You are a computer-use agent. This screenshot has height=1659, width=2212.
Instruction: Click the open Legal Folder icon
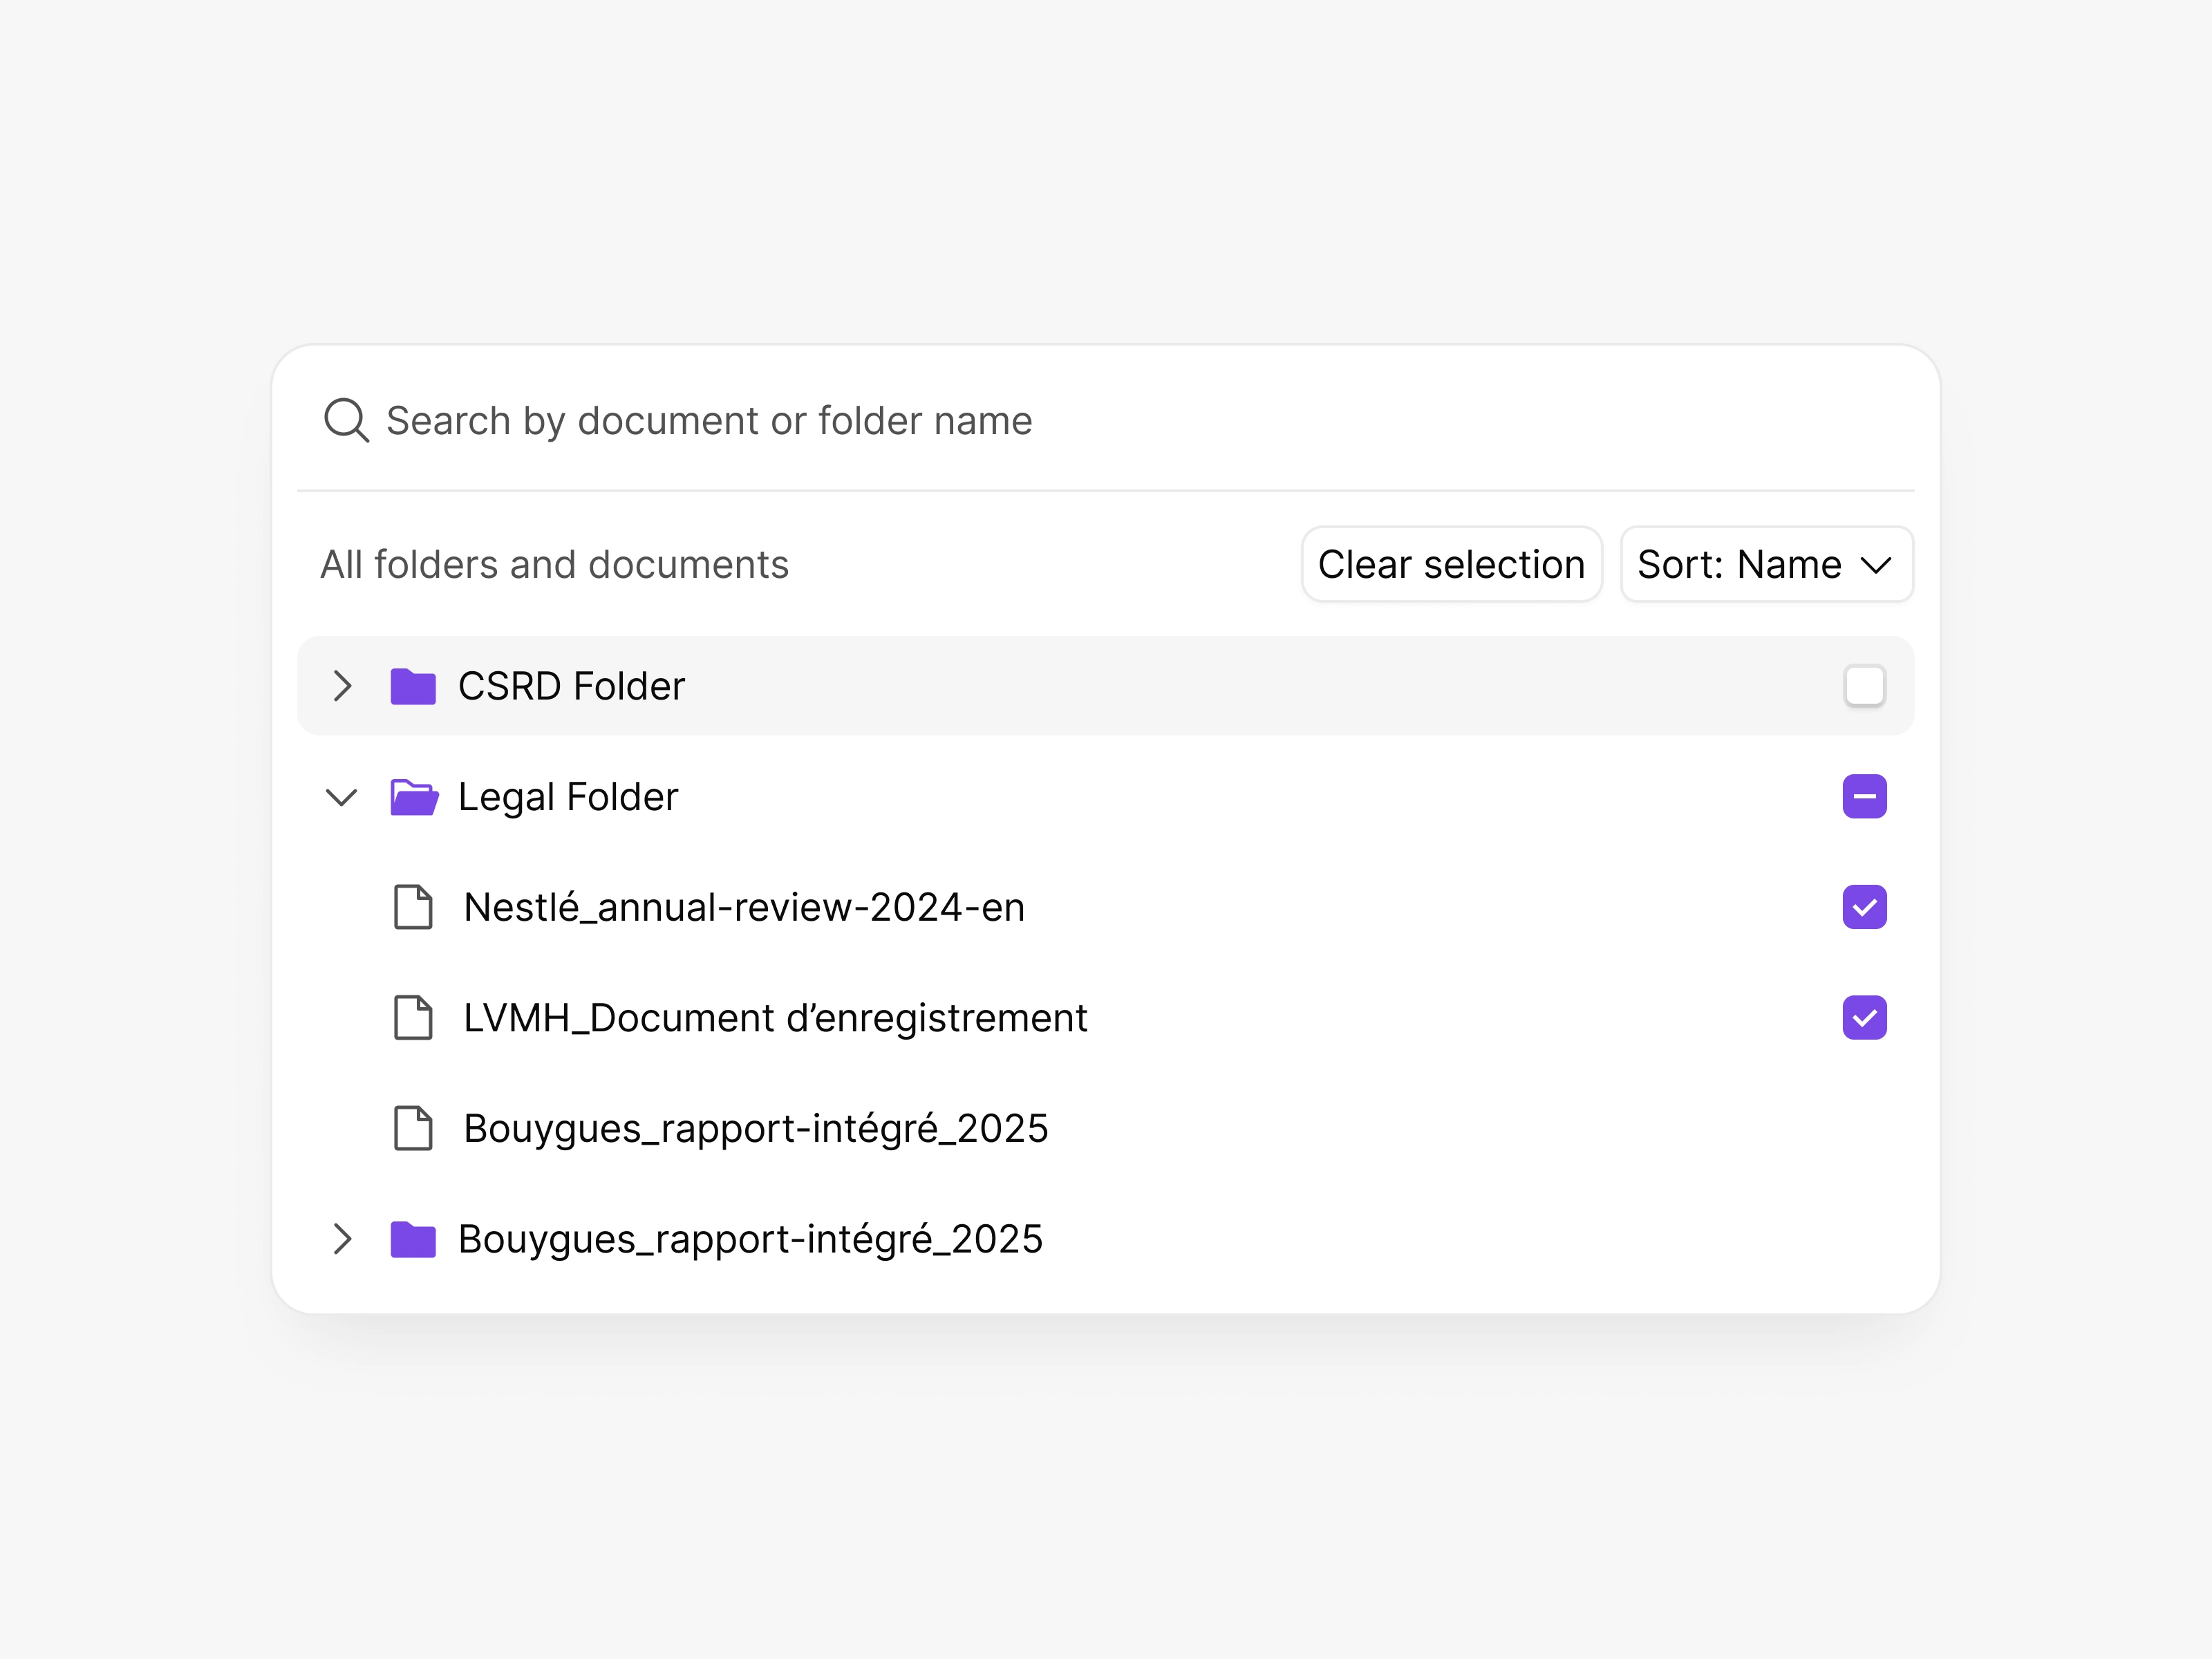click(x=414, y=797)
